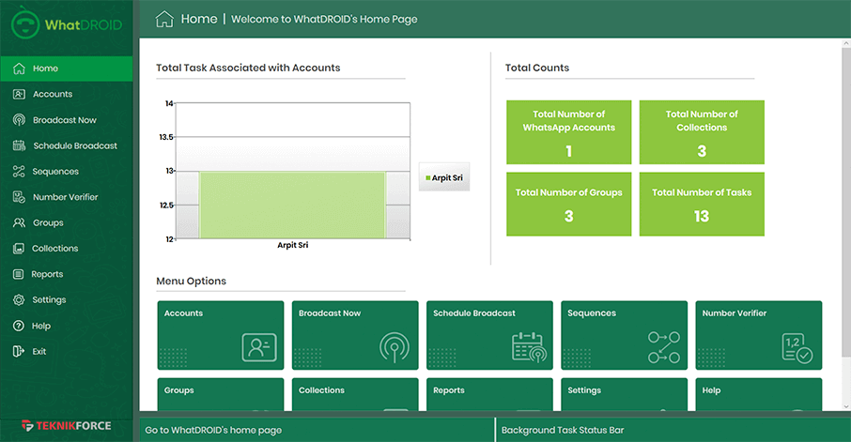Click the Reports sidebar icon
This screenshot has height=442, width=851.
pos(19,274)
